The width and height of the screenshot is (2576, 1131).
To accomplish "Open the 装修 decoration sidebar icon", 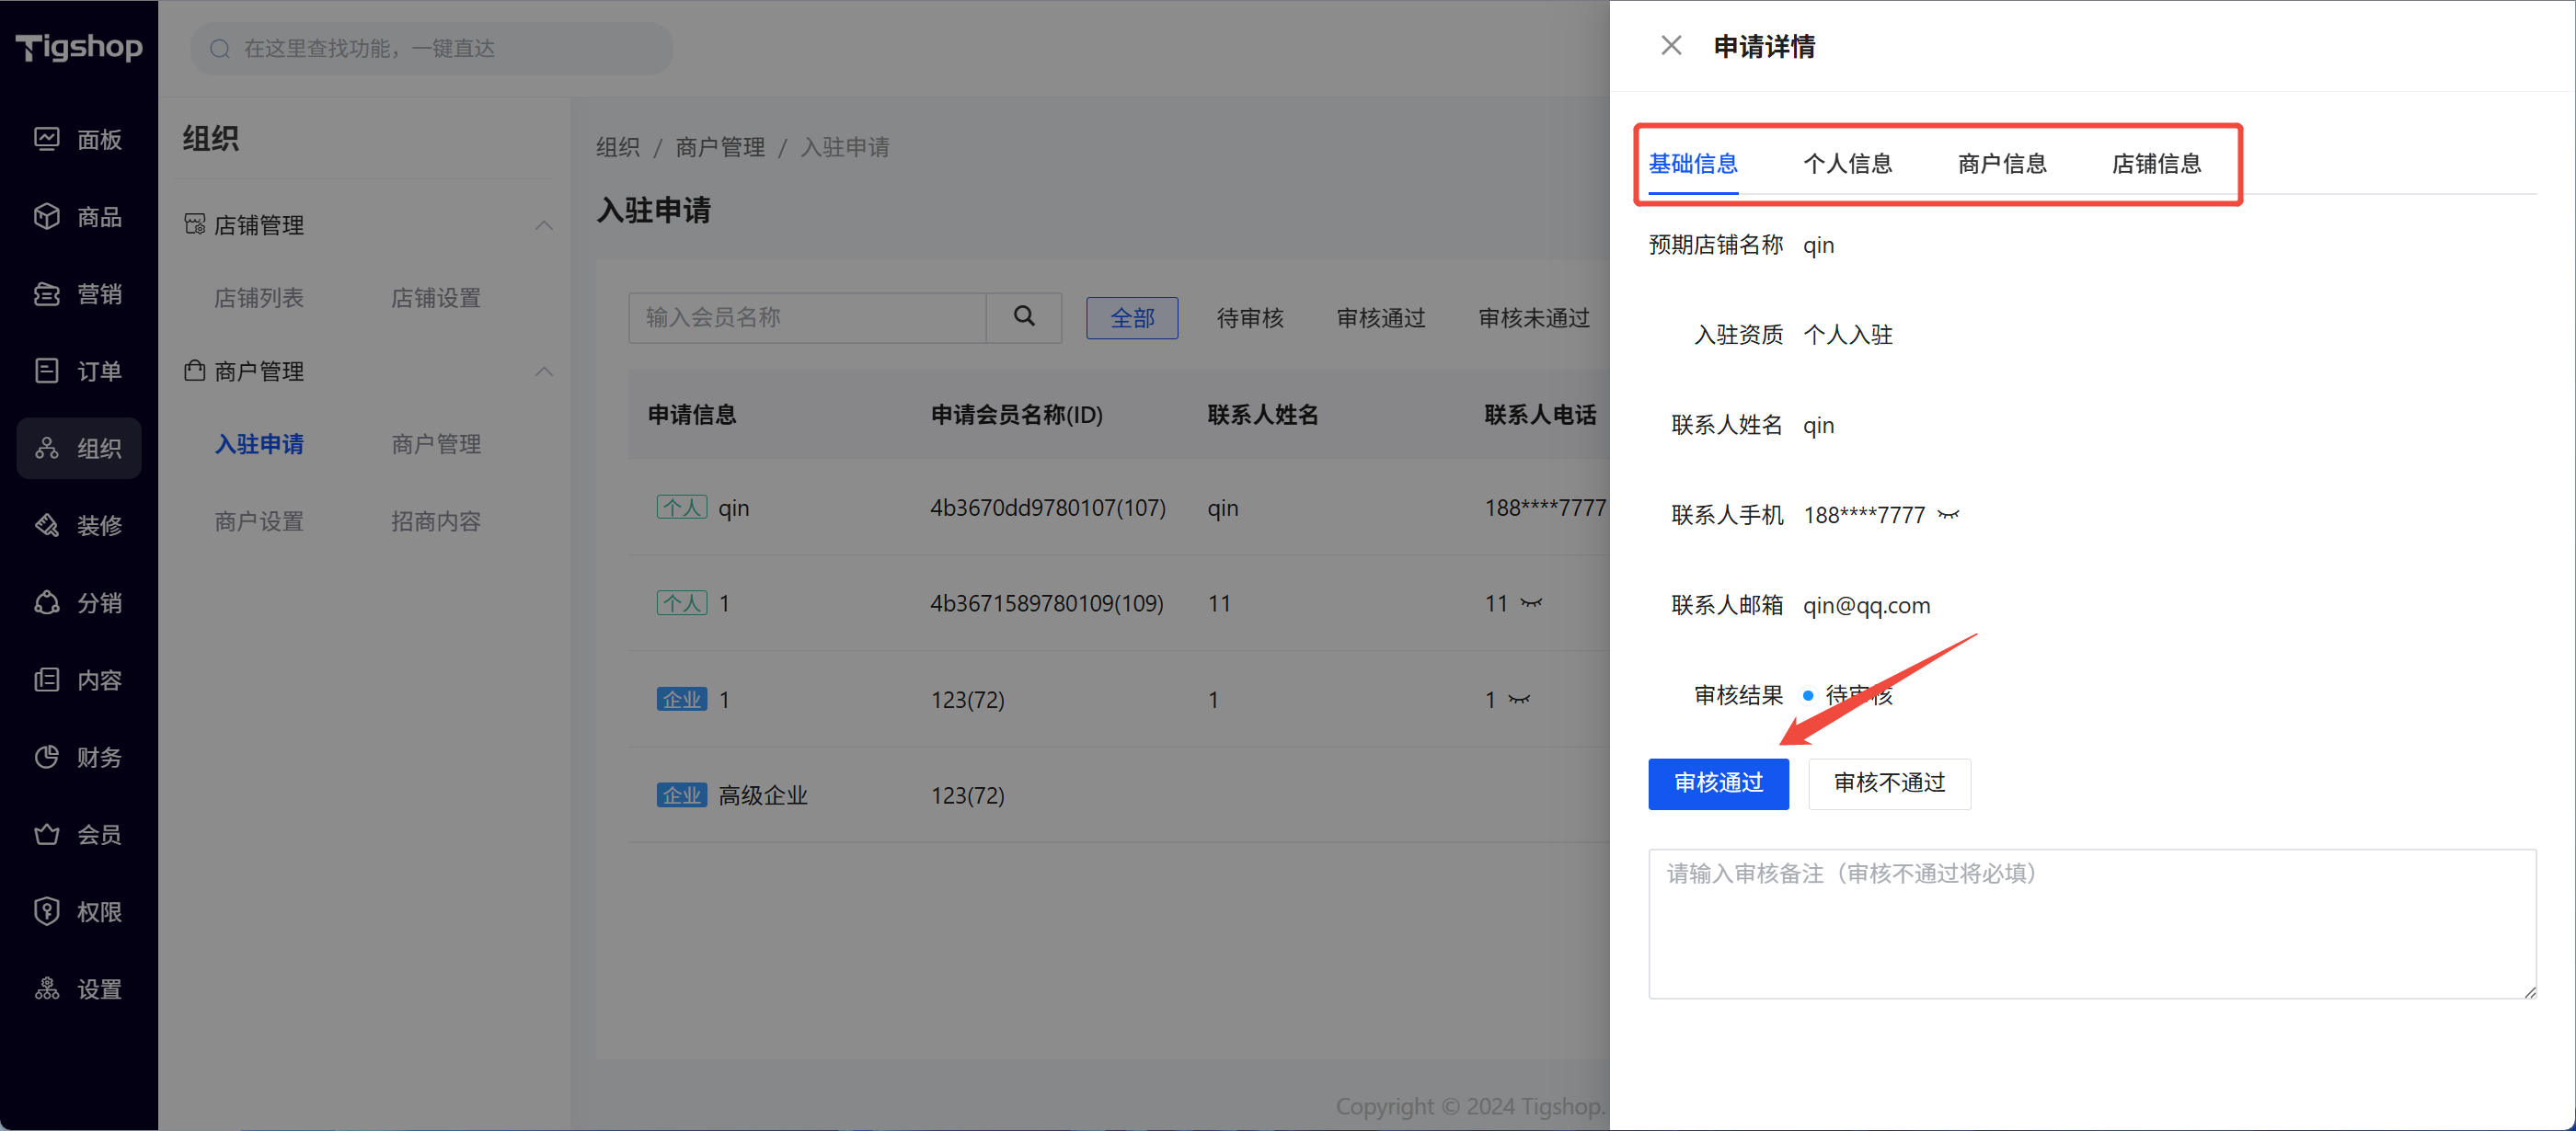I will point(47,526).
